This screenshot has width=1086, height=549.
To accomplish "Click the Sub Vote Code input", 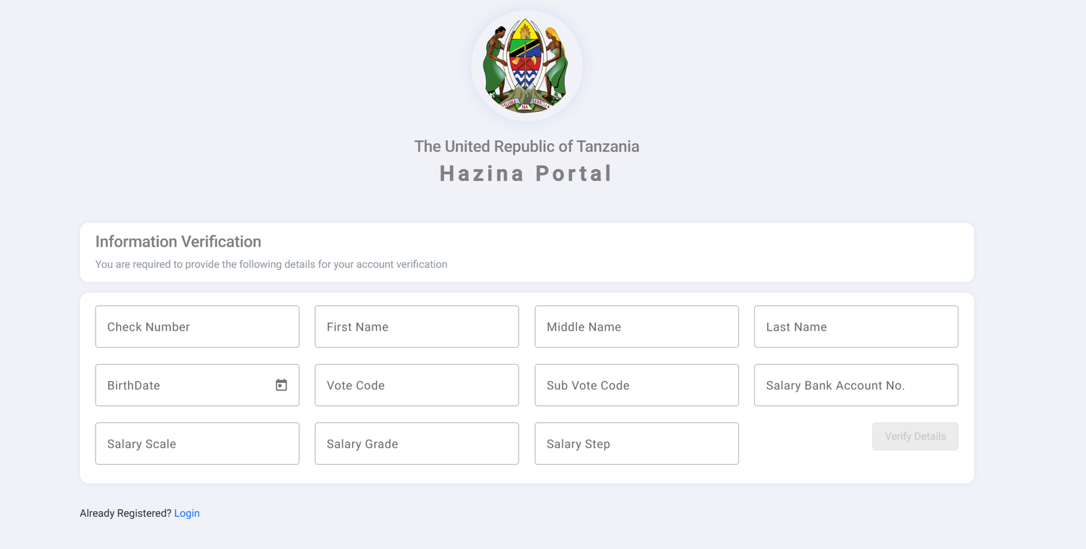I will tap(637, 385).
